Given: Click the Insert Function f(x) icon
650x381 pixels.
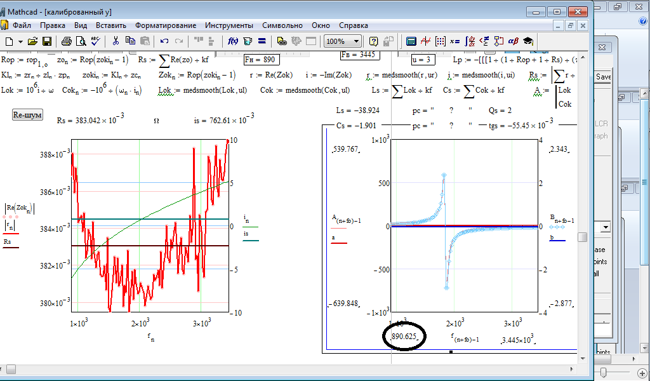Looking at the screenshot, I should 232,41.
